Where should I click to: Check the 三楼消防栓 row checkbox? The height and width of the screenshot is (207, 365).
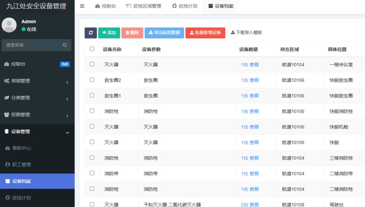pyautogui.click(x=92, y=157)
